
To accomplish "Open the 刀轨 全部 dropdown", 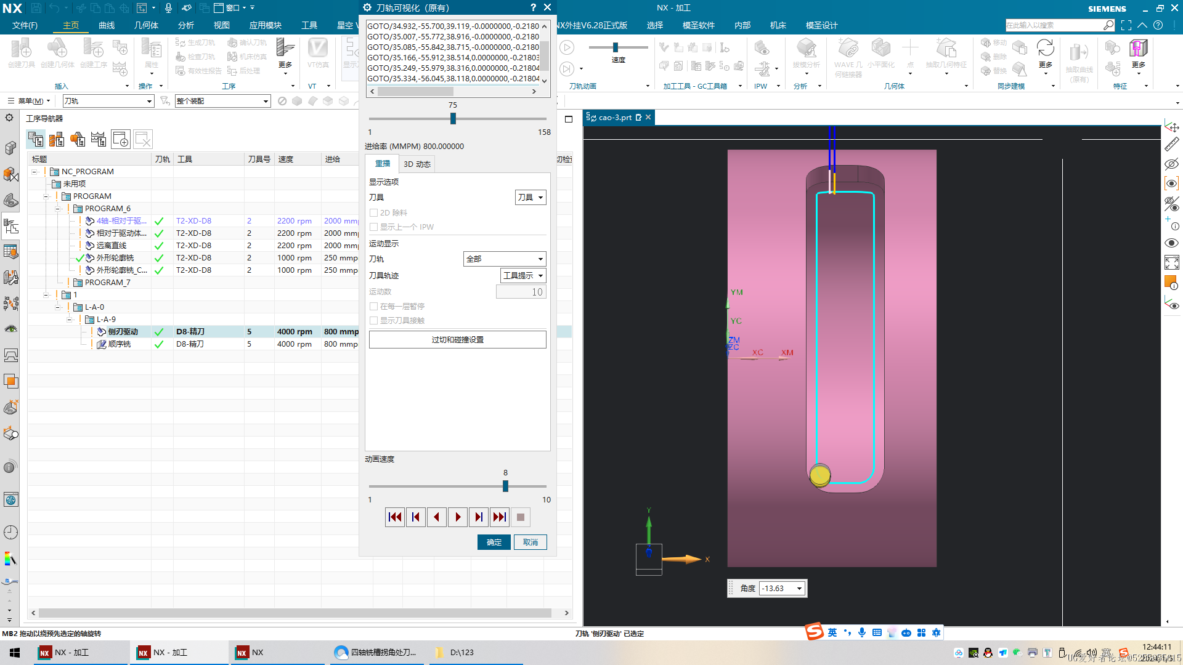I will pyautogui.click(x=505, y=259).
